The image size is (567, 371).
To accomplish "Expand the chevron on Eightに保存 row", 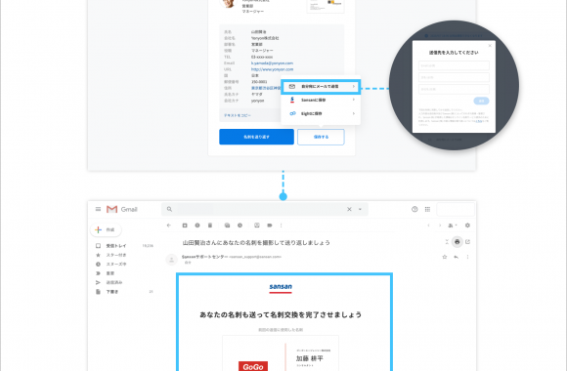I will (x=353, y=113).
